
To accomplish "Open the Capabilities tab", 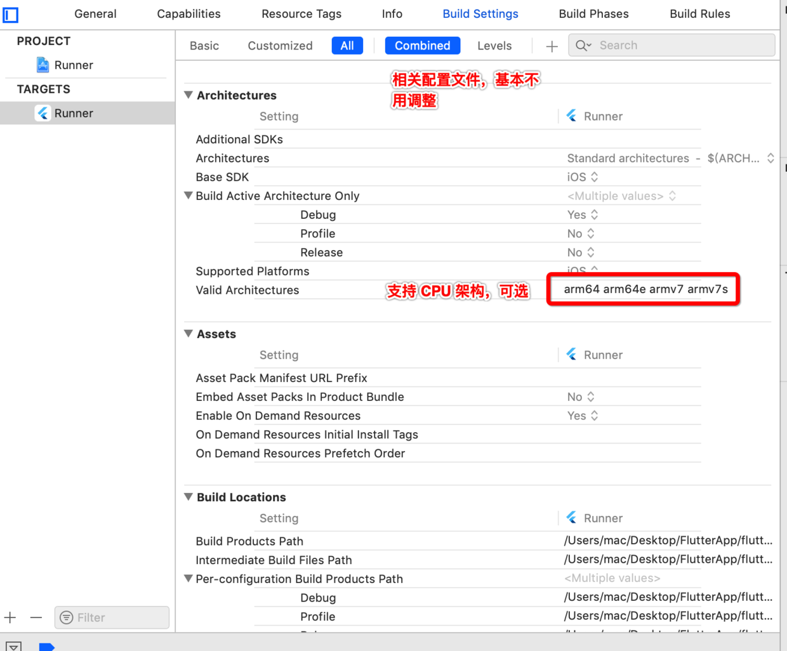I will (x=188, y=14).
